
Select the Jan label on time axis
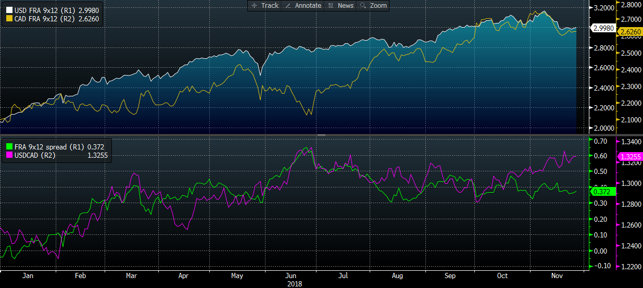coord(28,276)
